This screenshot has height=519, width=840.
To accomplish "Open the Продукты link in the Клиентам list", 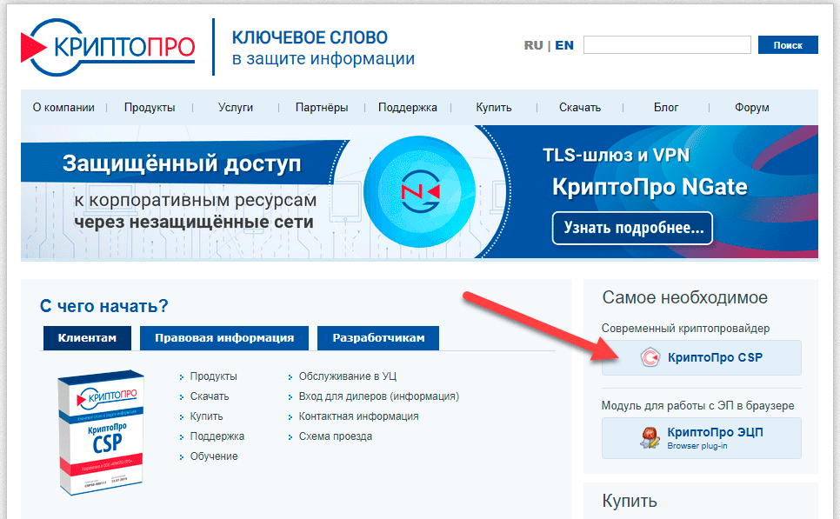I will click(213, 376).
